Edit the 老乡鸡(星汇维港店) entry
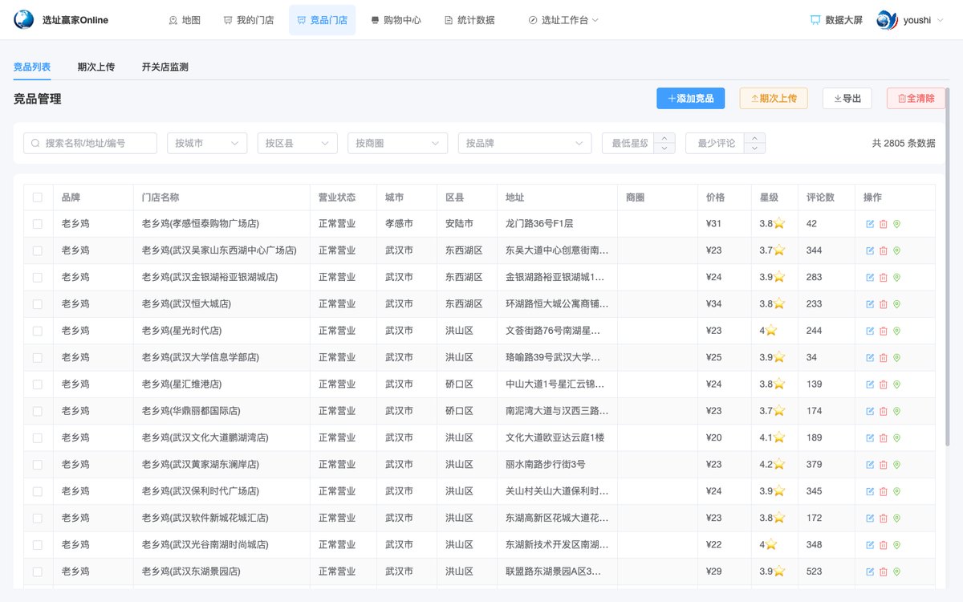This screenshot has width=963, height=602. tap(870, 384)
